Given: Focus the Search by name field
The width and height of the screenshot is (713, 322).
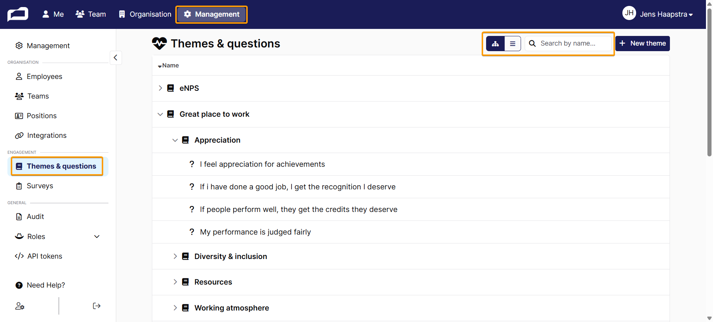Looking at the screenshot, I should pyautogui.click(x=568, y=43).
